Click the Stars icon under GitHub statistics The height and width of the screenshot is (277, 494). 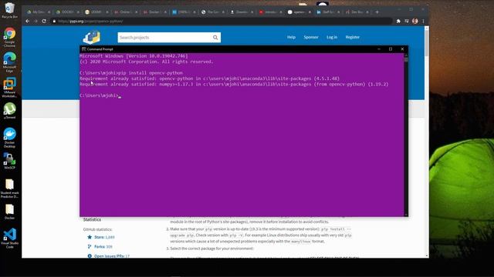pos(90,237)
